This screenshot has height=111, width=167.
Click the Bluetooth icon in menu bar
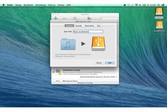(132, 5)
